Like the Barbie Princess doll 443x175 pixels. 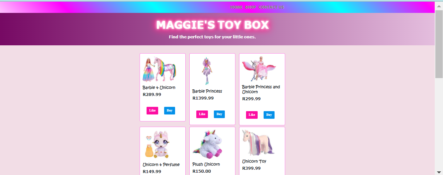[202, 114]
